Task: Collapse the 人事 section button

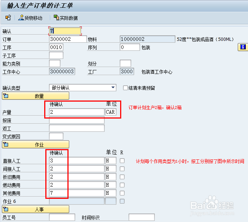Action: tap(36, 209)
